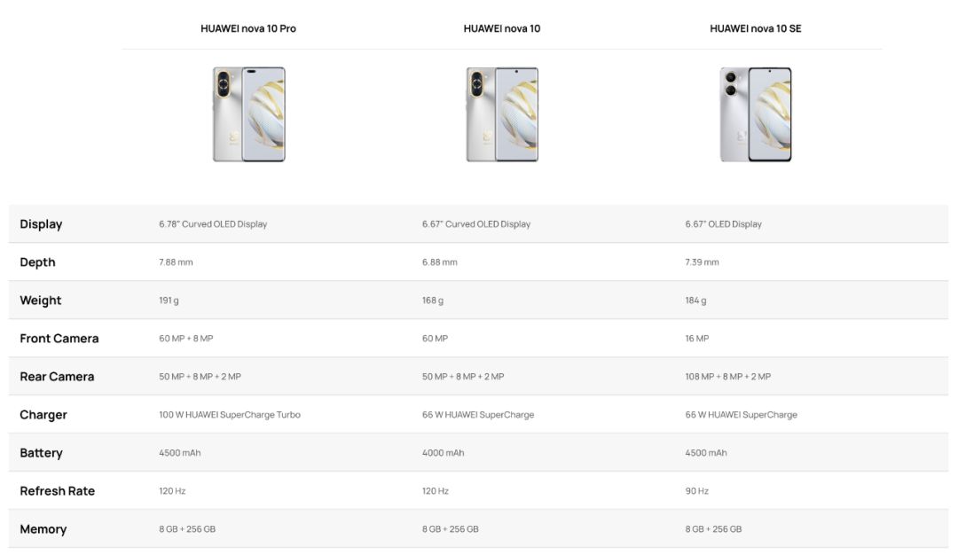
Task: Open the HUAWEI nova 10 Pro title link
Action: (x=248, y=28)
